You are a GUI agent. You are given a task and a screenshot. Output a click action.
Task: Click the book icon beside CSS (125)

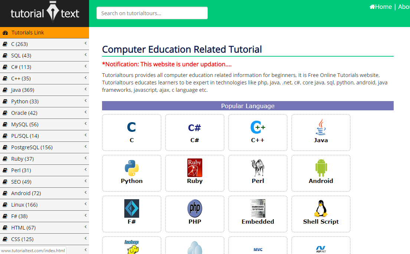coord(5,240)
